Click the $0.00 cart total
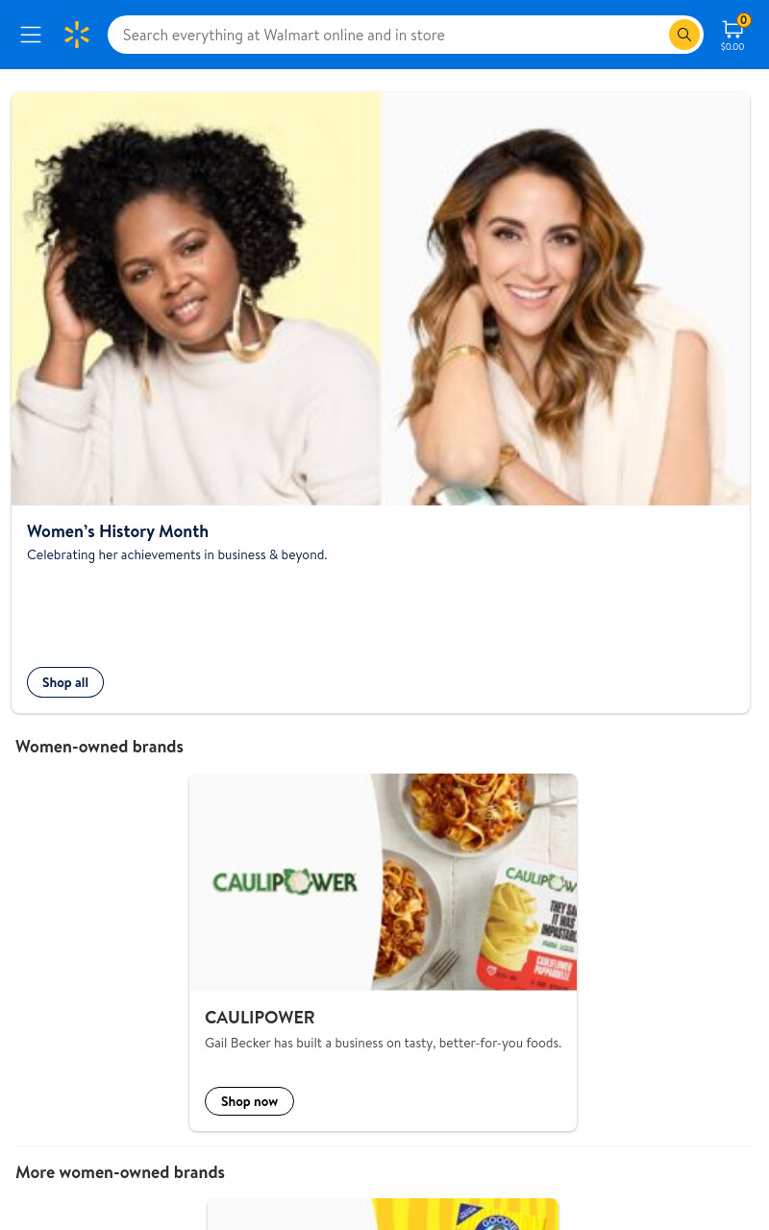The width and height of the screenshot is (769, 1230). coord(732,46)
